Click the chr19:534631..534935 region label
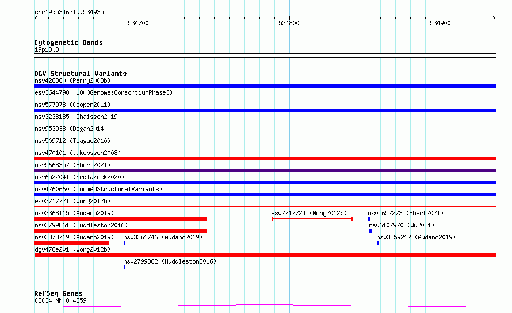512x313 pixels. pos(69,12)
